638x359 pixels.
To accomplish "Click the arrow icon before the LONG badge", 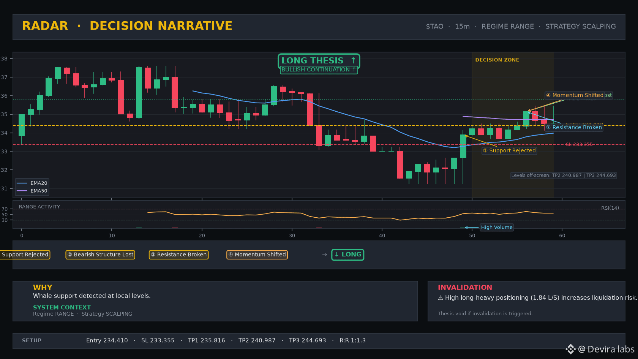I will point(325,255).
